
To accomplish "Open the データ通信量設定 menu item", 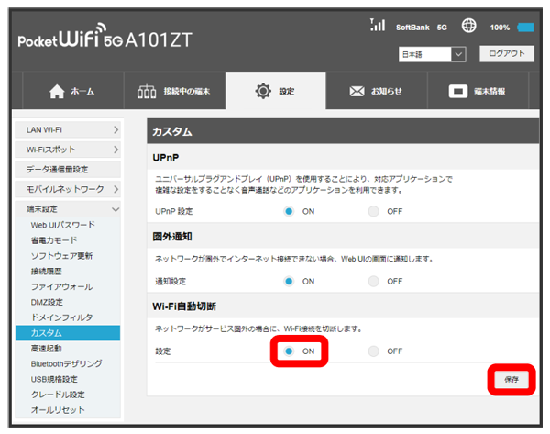I will click(x=68, y=170).
